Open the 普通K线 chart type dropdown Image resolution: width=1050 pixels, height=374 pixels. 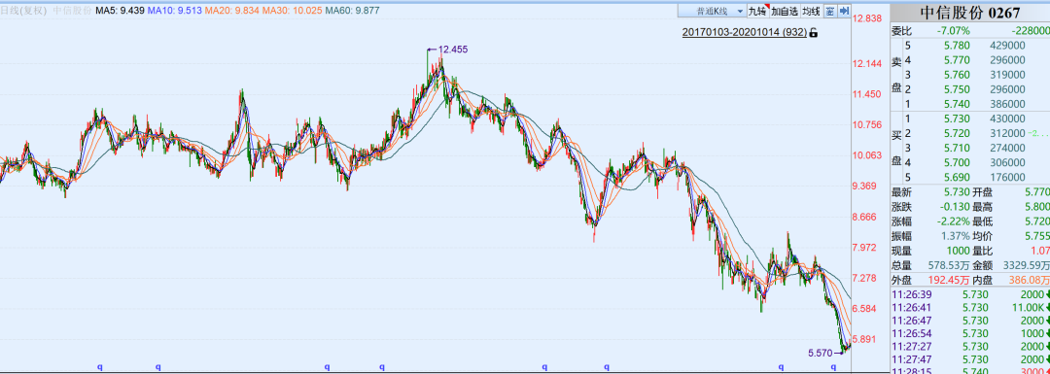711,11
